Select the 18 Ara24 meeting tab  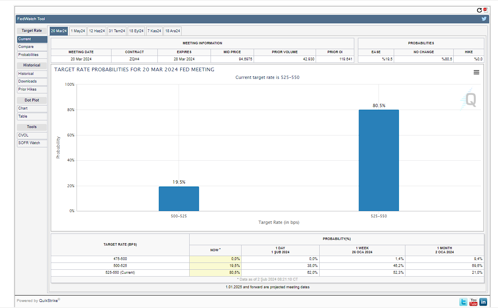[x=173, y=31]
